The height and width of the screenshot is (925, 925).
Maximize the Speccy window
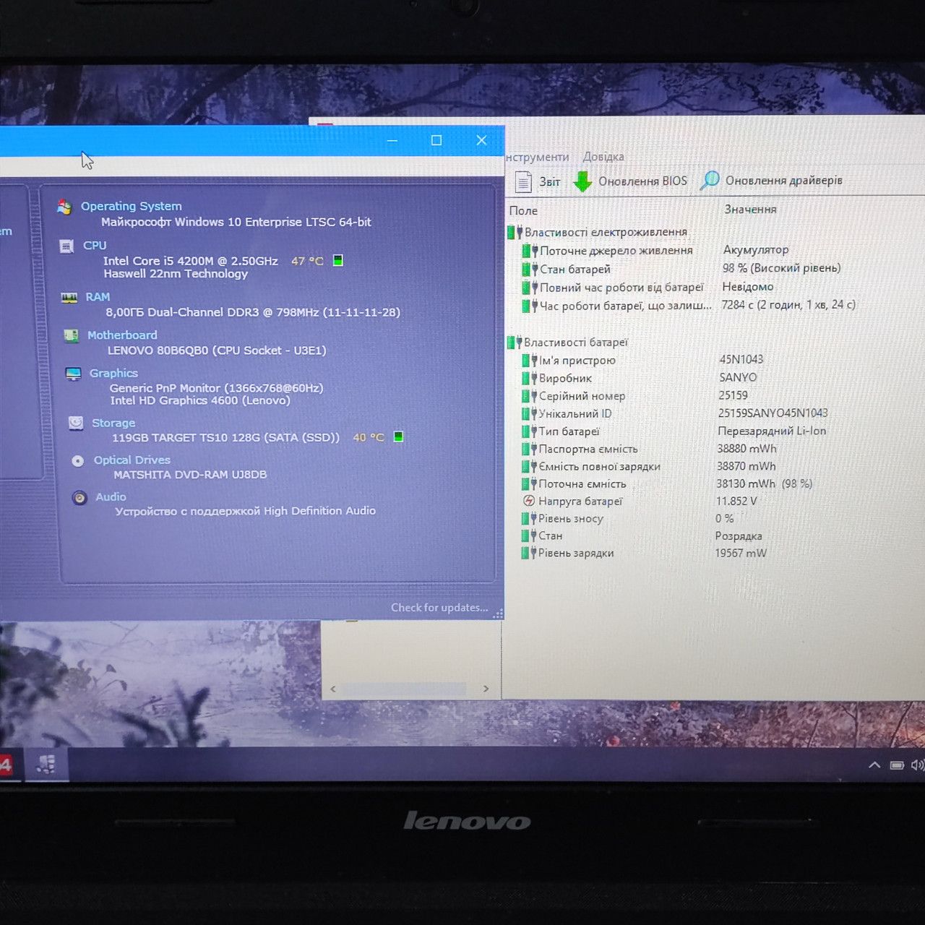(x=436, y=140)
